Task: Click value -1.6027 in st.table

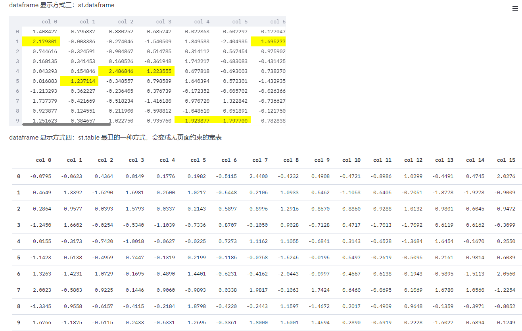Action: pos(443,323)
